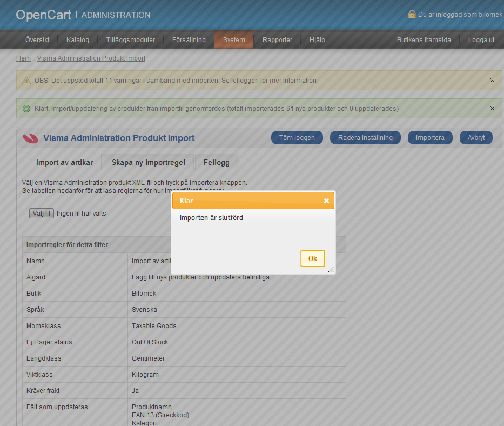Follow the Hem breadcrumb link

(x=23, y=58)
